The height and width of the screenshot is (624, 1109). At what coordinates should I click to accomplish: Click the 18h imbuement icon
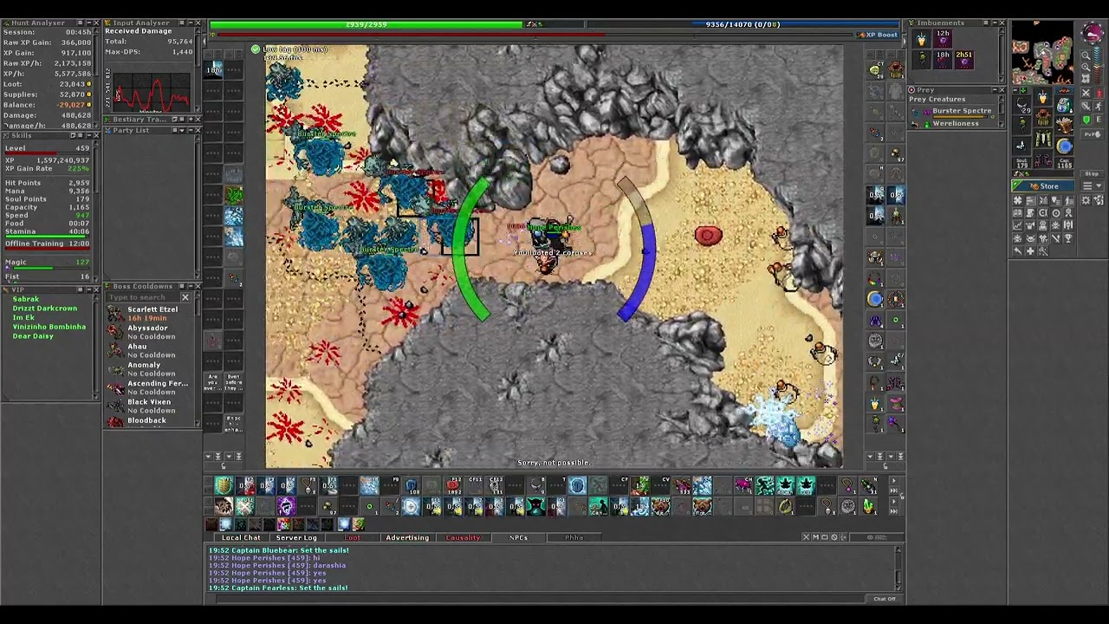[x=942, y=58]
